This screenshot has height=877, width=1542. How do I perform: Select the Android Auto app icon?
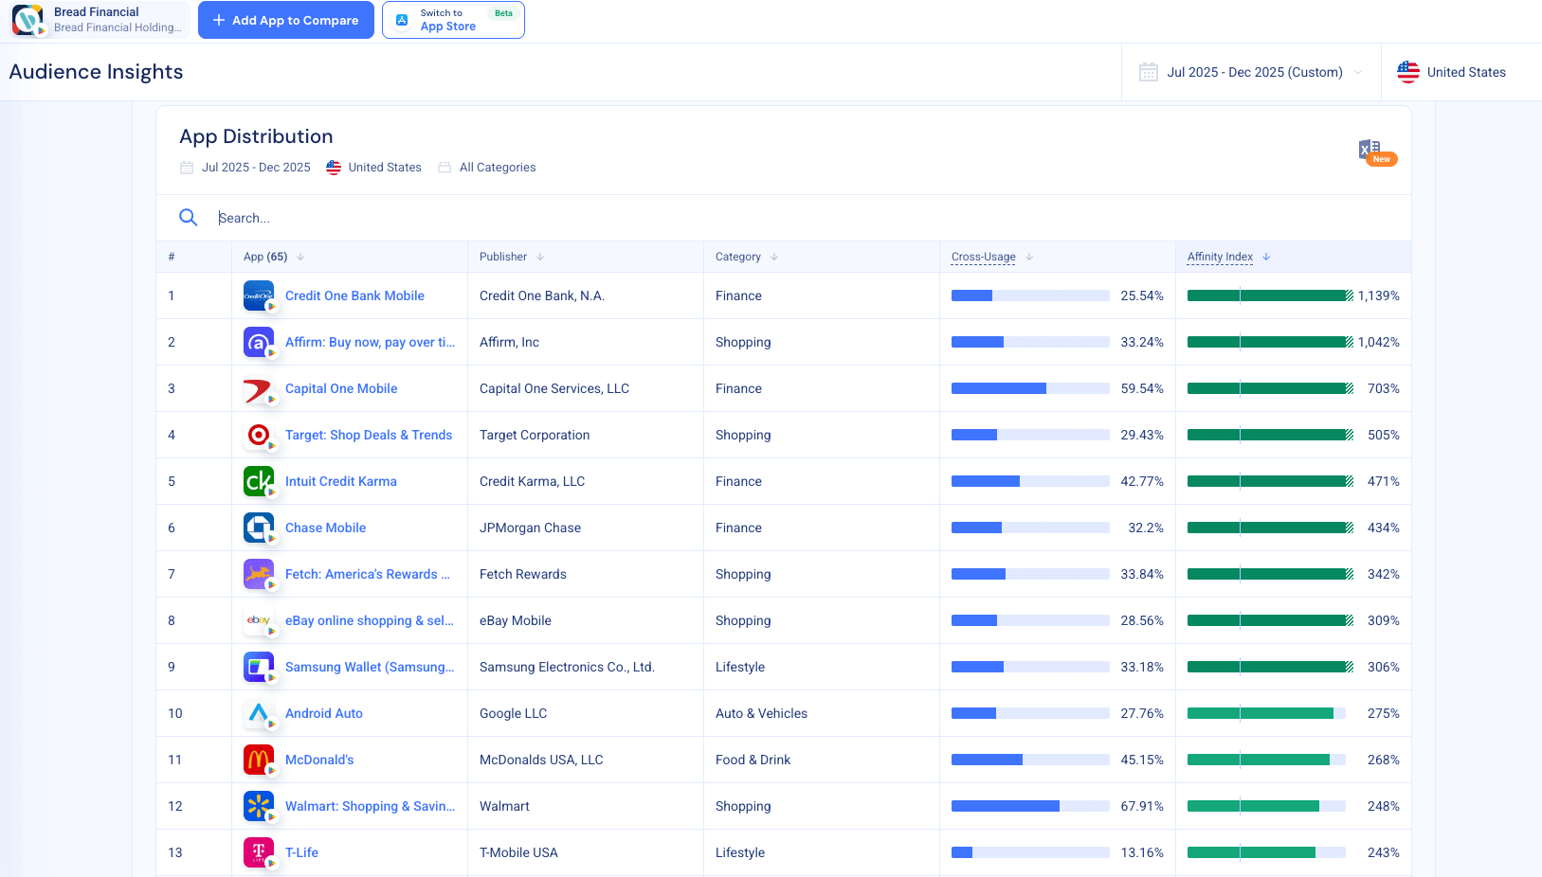click(x=259, y=713)
